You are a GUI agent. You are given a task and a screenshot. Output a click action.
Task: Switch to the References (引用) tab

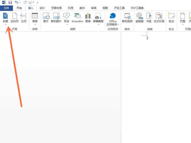pos(71,8)
